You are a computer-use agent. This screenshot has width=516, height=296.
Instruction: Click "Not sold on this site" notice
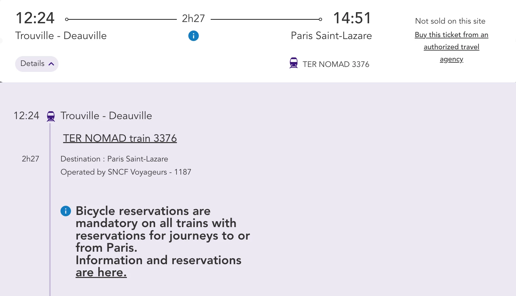coord(450,21)
